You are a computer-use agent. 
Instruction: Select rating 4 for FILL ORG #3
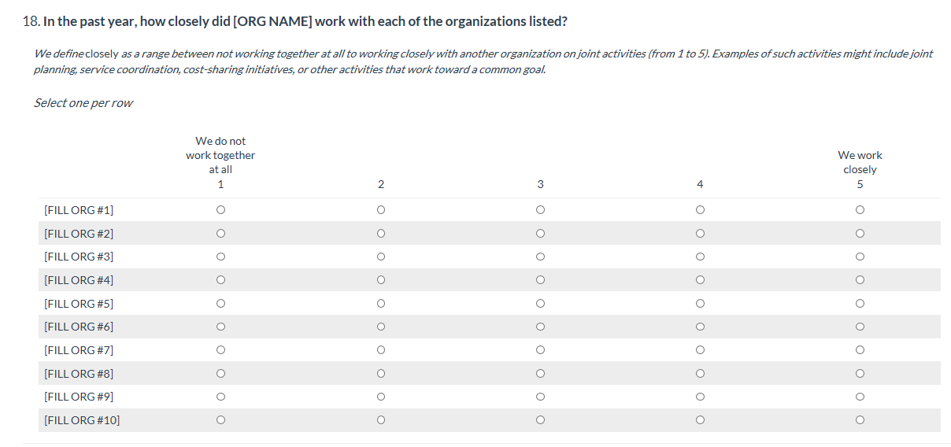click(700, 257)
